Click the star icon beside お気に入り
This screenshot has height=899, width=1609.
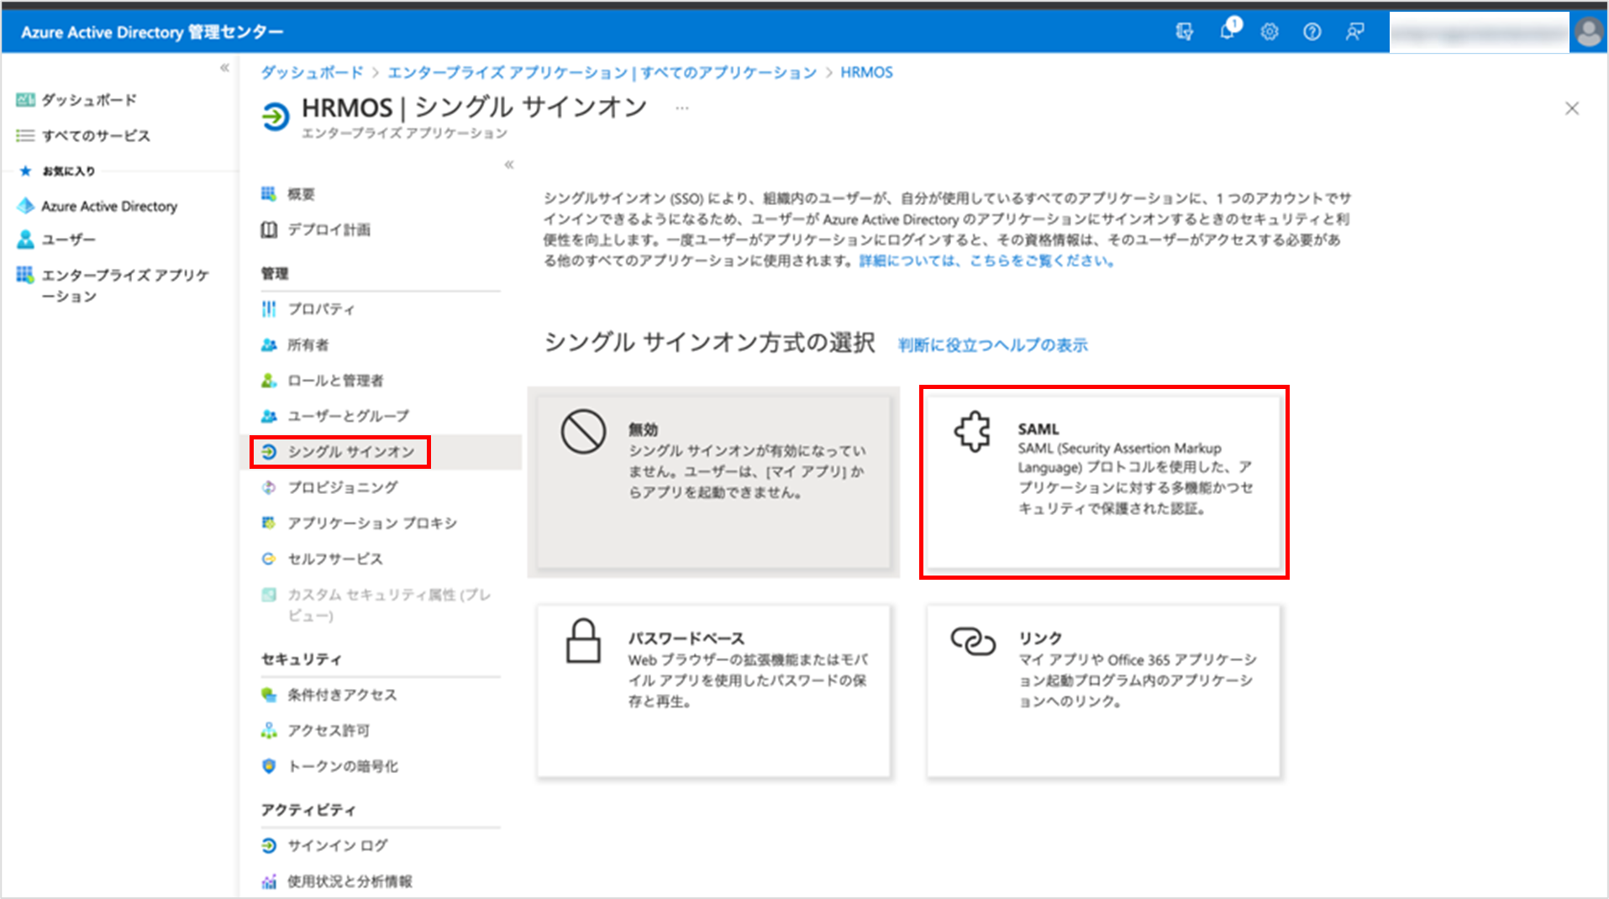tap(25, 171)
